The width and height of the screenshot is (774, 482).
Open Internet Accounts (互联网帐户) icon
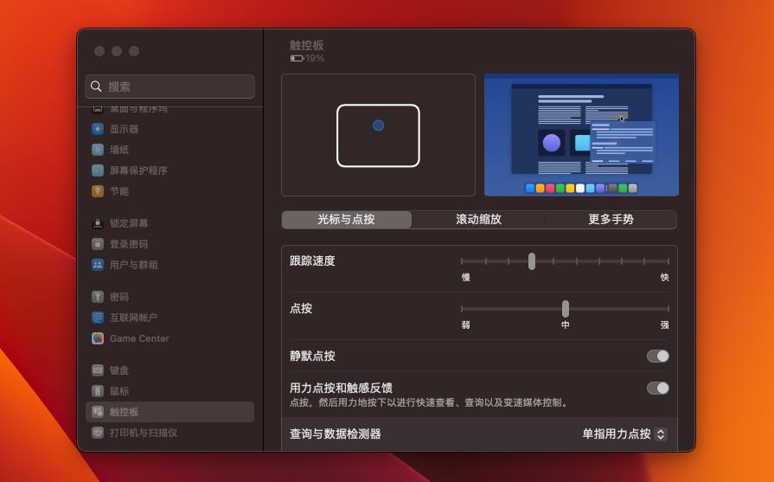[x=98, y=318]
